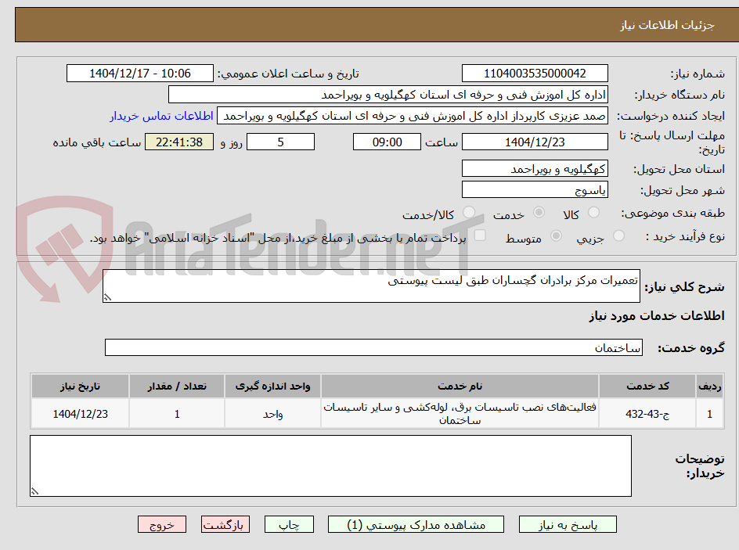Click the table date cell 1404/12/23

coord(80,413)
